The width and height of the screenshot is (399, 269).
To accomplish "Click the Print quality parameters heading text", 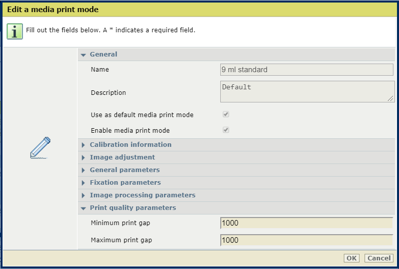I will pyautogui.click(x=133, y=207).
